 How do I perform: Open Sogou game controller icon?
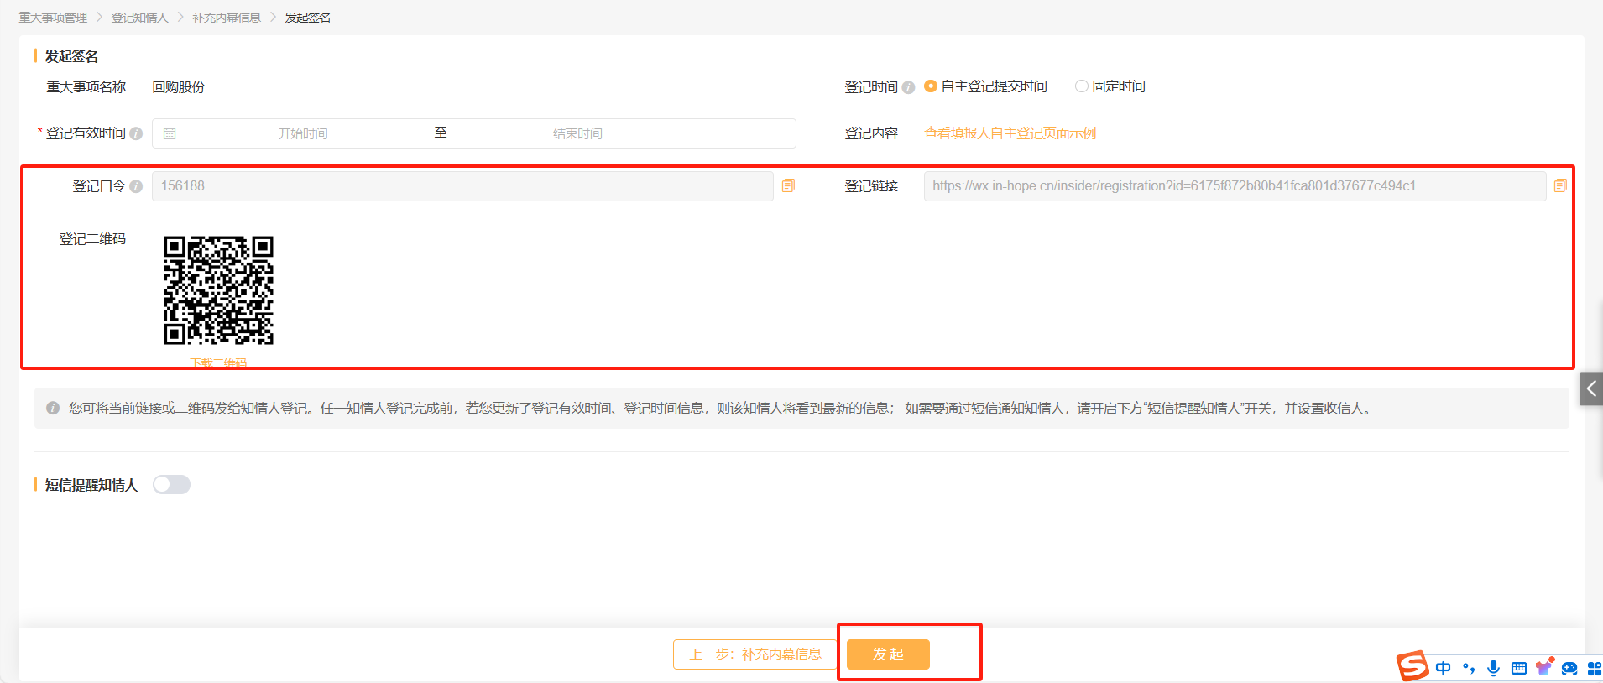[x=1569, y=668]
